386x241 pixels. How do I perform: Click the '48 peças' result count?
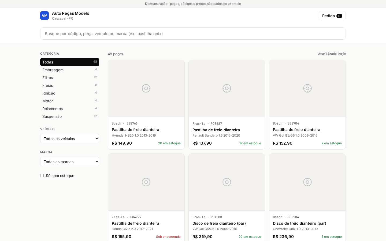click(x=115, y=54)
